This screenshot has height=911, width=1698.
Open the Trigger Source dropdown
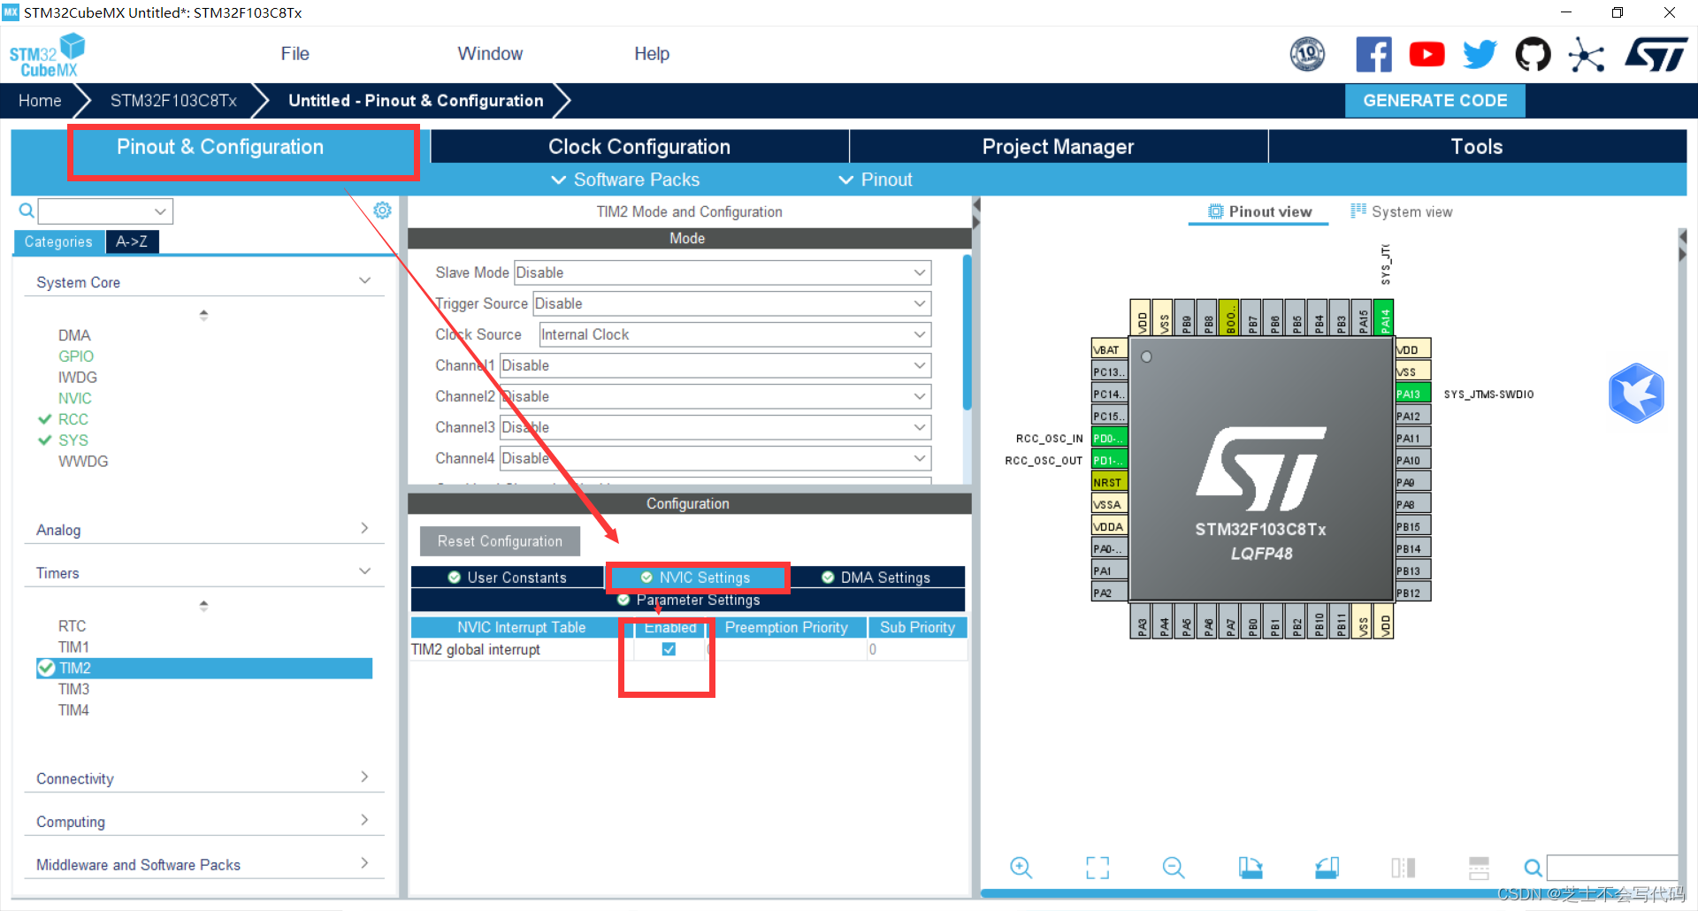[731, 303]
